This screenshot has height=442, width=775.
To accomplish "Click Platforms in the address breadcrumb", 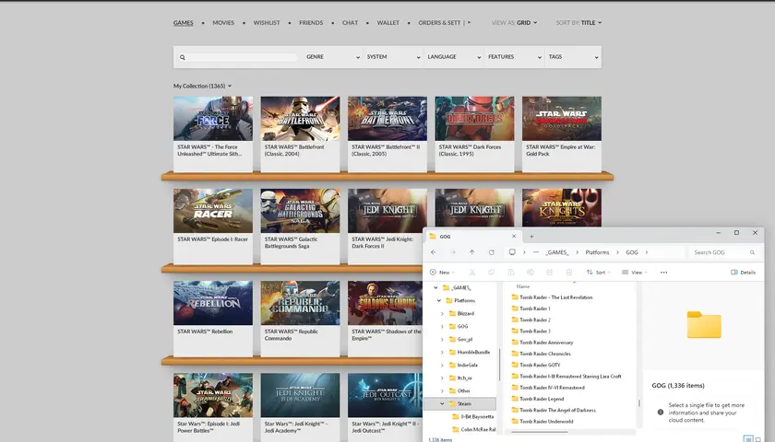I will pyautogui.click(x=597, y=252).
